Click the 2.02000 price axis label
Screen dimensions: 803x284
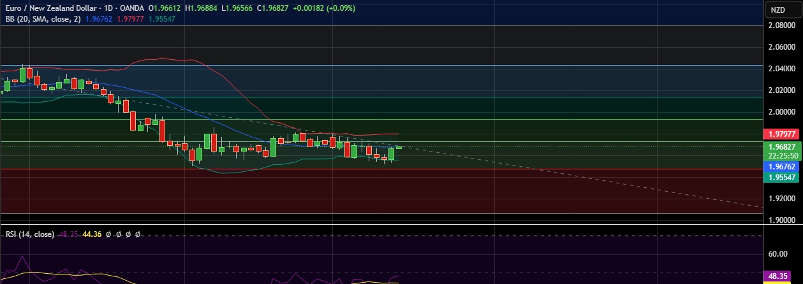click(781, 90)
